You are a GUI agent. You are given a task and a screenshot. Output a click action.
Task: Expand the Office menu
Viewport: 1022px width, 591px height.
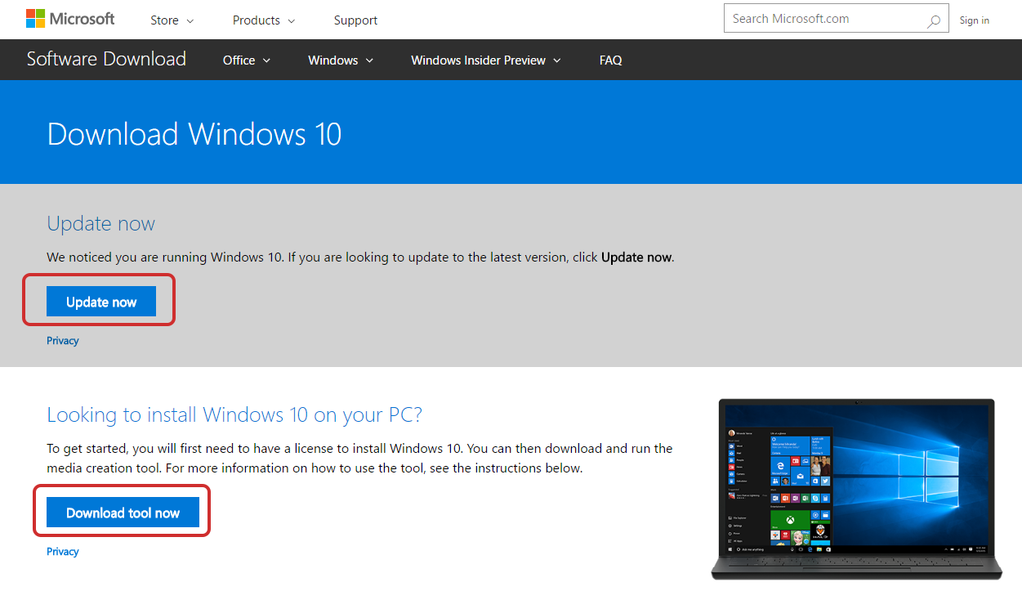pyautogui.click(x=247, y=60)
